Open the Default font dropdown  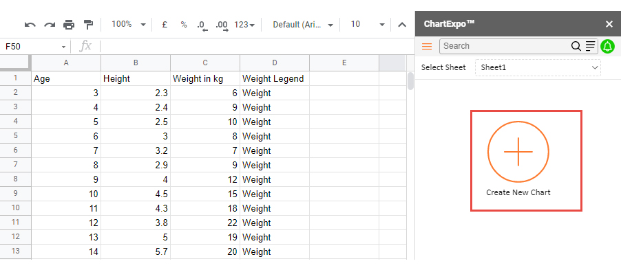(303, 25)
